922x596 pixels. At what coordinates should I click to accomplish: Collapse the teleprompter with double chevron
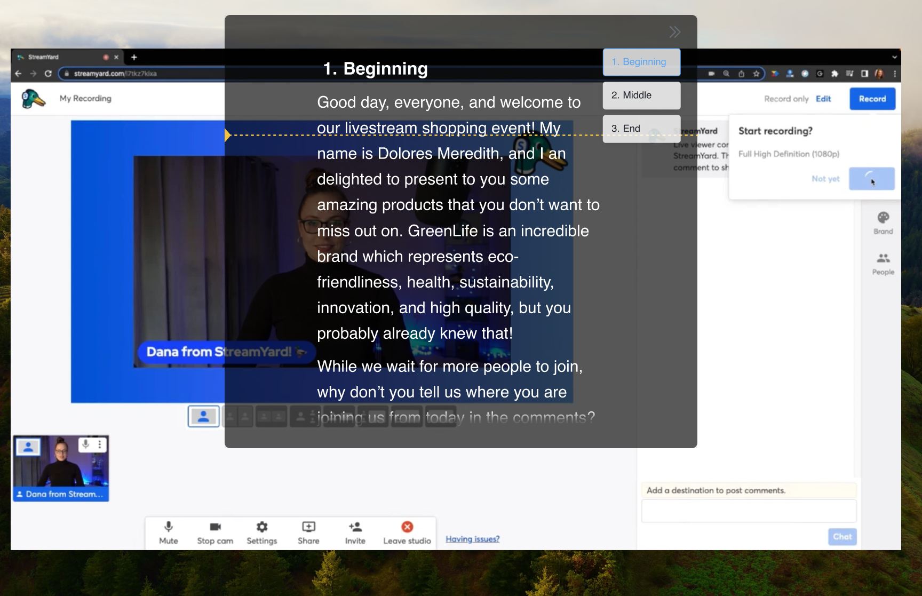point(675,32)
